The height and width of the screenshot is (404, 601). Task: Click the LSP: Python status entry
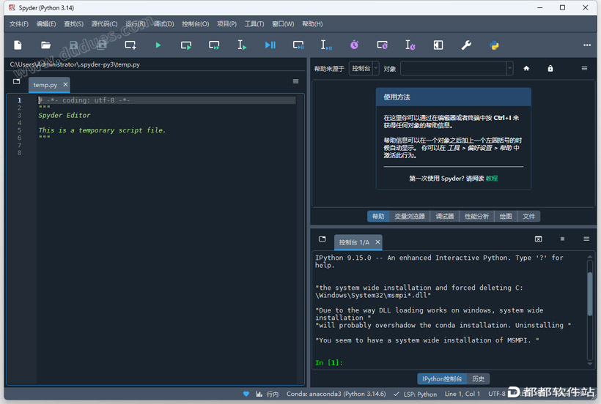coord(416,394)
